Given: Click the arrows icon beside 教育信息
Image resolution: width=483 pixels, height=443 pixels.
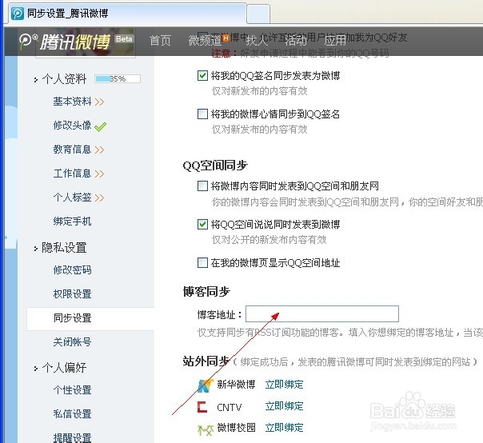Looking at the screenshot, I should pyautogui.click(x=99, y=150).
